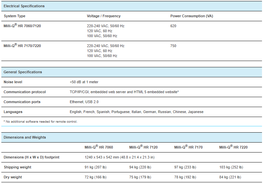Viewport: 263px width, 184px height.
Task: Select the Milli-Q HR 7060/7120 row label
Action: click(x=22, y=26)
